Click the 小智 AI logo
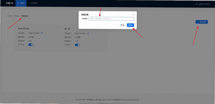The image size is (215, 104). click(9, 3)
